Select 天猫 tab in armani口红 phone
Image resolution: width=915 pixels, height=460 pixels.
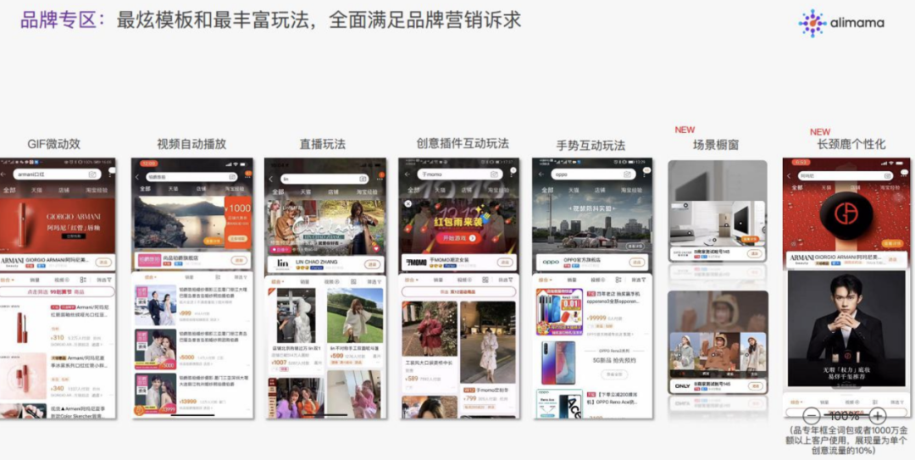click(36, 191)
